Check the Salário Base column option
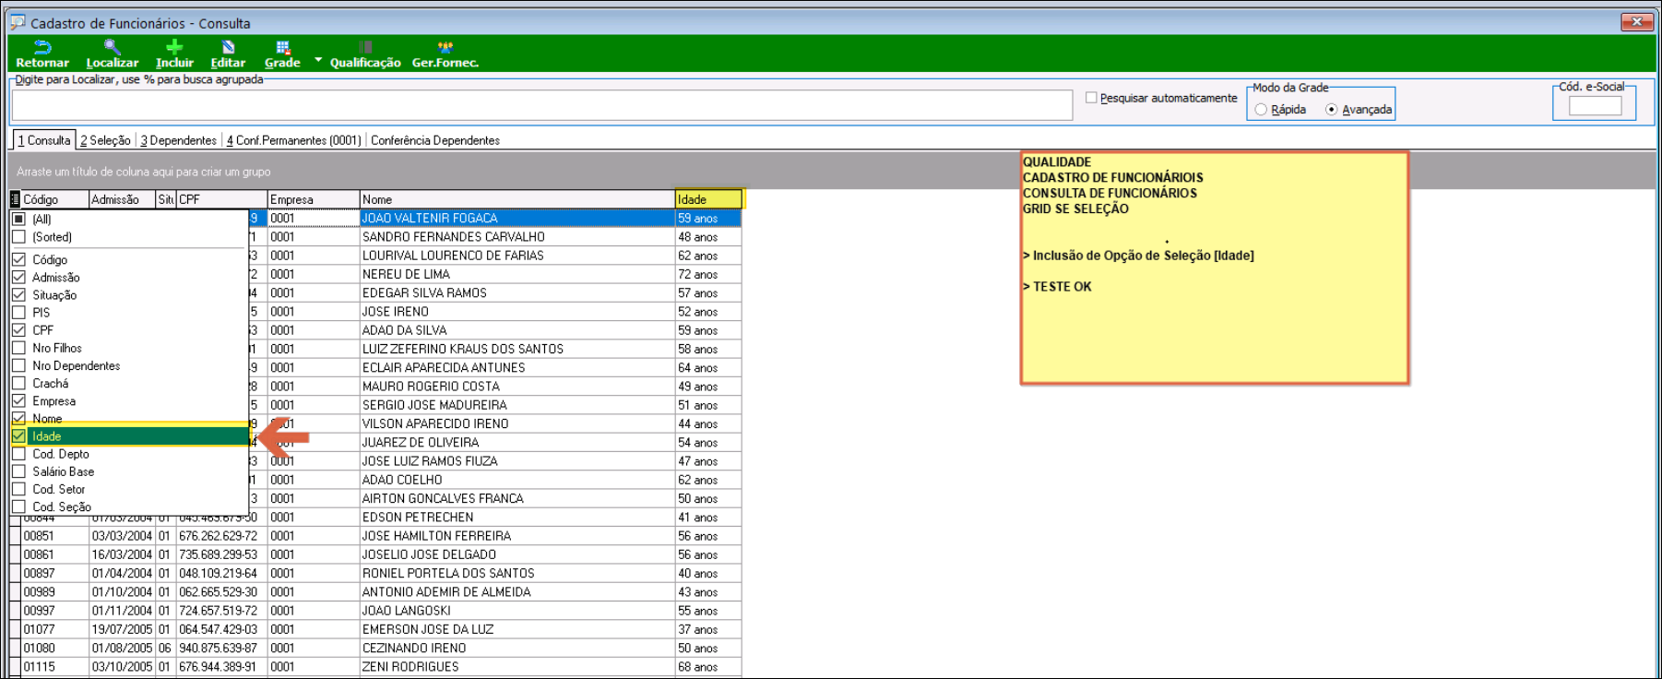The height and width of the screenshot is (679, 1662). (18, 471)
